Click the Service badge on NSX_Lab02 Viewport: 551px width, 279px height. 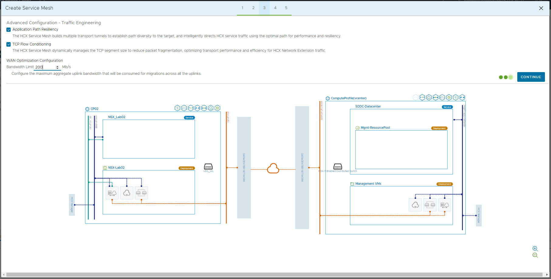189,118
